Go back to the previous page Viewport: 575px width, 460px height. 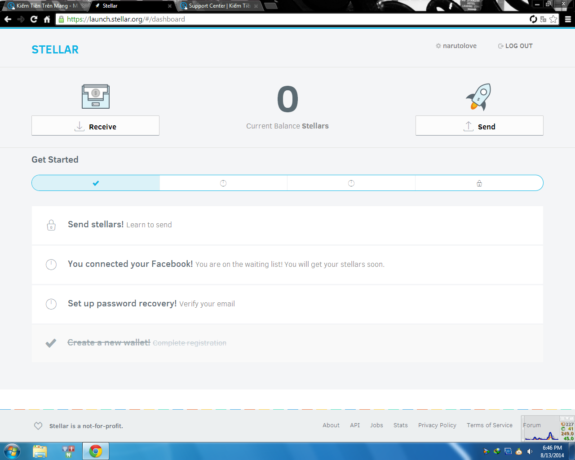pos(8,19)
